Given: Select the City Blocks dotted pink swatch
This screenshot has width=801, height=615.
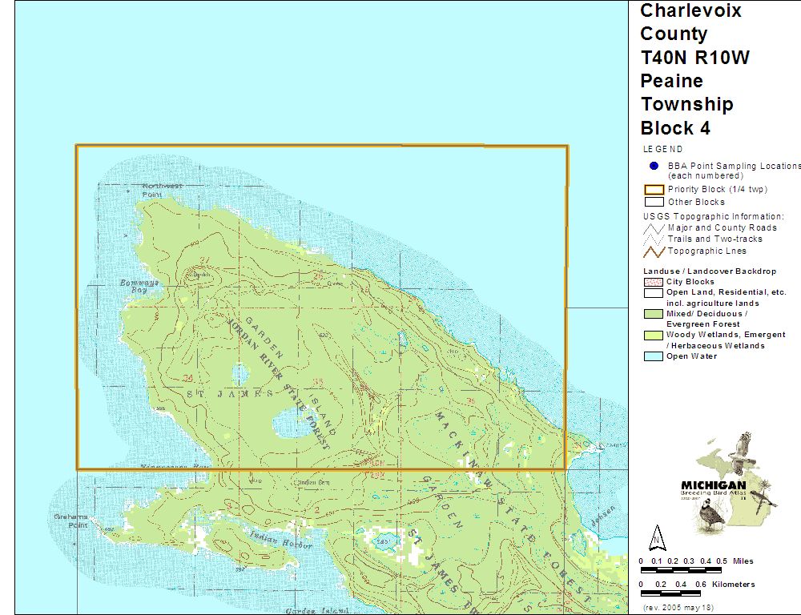Looking at the screenshot, I should point(654,282).
